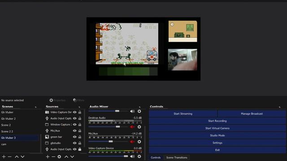Pop out the Scenes dock
This screenshot has width=287, height=161.
pyautogui.click(x=36, y=107)
